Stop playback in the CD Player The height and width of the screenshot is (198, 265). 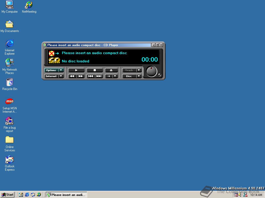95,70
